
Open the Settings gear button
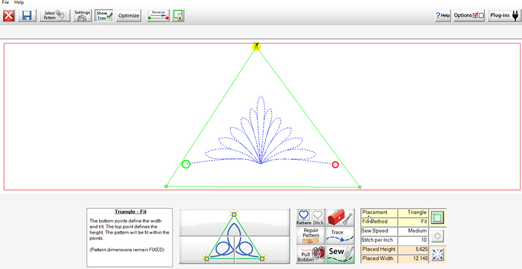pyautogui.click(x=82, y=15)
